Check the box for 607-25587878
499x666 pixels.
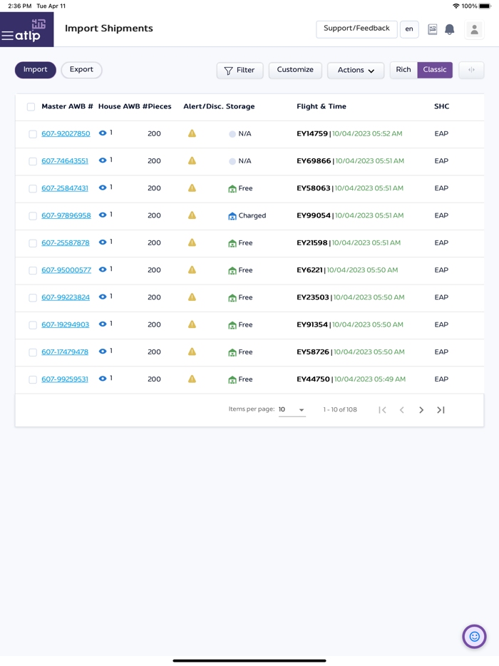[33, 243]
